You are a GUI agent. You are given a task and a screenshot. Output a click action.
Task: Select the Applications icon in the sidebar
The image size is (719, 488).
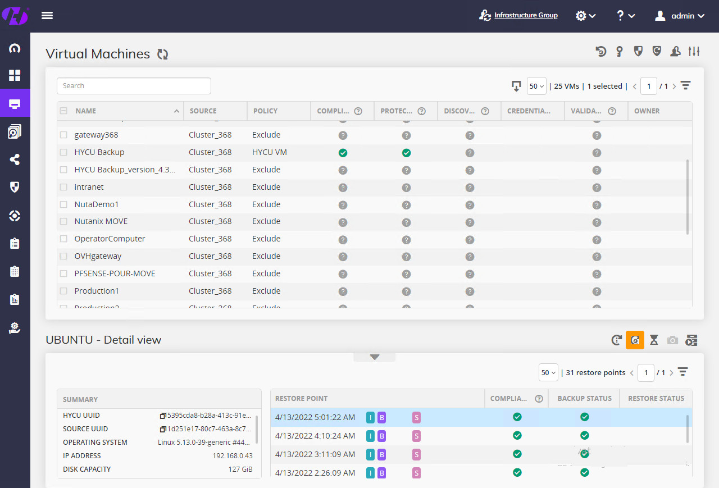point(15,131)
